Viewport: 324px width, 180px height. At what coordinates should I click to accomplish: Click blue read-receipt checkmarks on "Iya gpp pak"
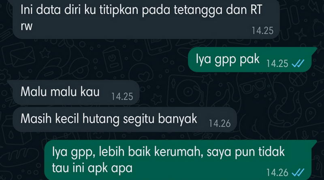(x=298, y=64)
